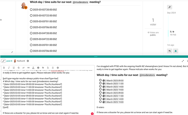Select poll option 2025-03-03T06:00:00Z
The height and width of the screenshot is (115, 188).
(x=31, y=27)
